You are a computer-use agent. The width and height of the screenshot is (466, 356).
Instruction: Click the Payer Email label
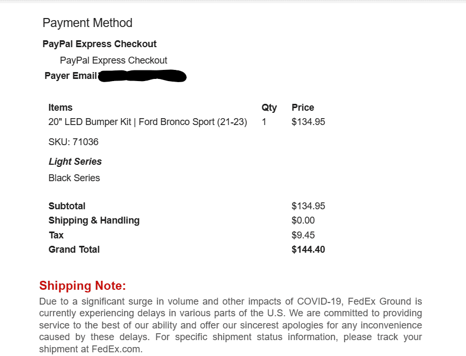click(71, 76)
